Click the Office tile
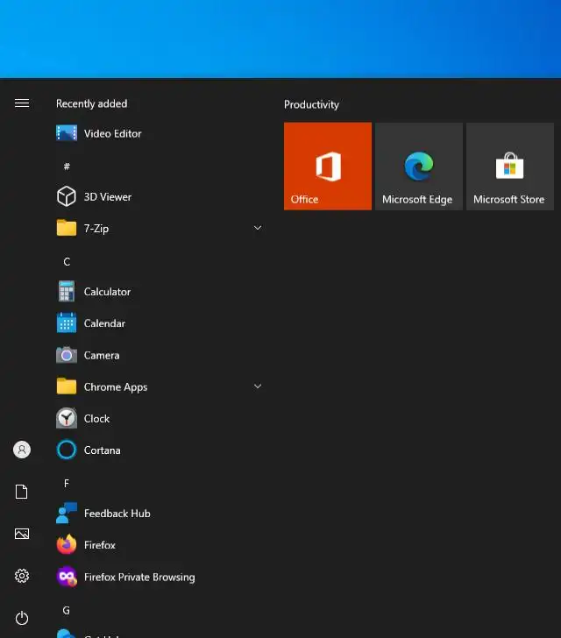This screenshot has width=561, height=638. (x=328, y=167)
